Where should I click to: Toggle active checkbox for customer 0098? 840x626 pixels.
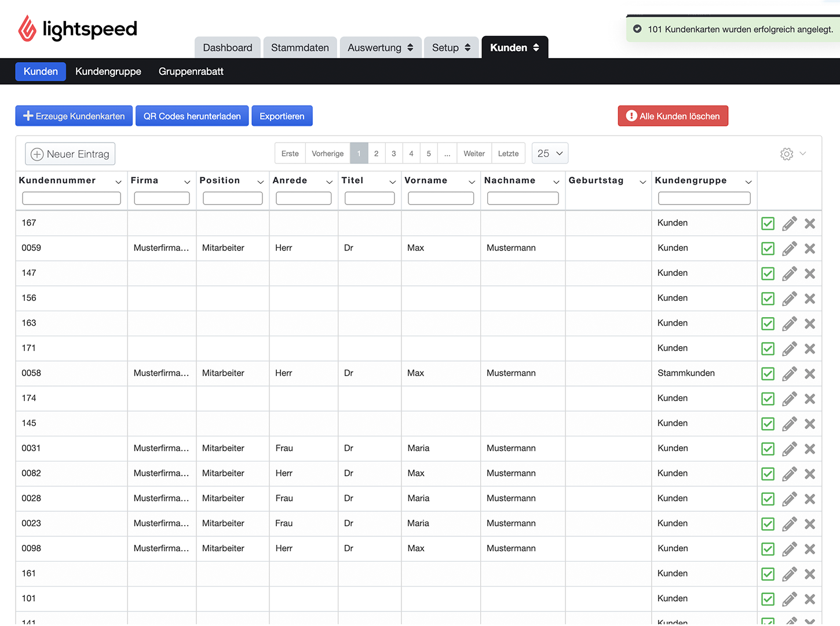[768, 549]
